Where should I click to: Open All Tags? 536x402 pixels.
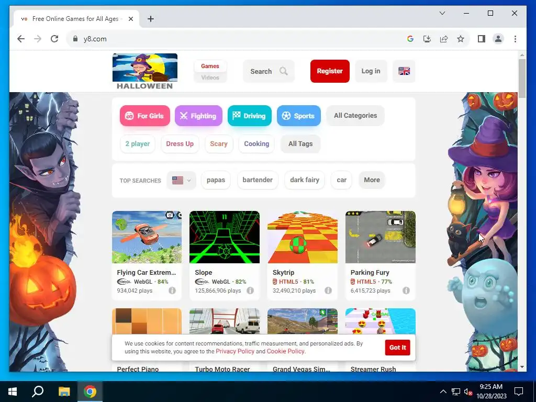(x=300, y=144)
